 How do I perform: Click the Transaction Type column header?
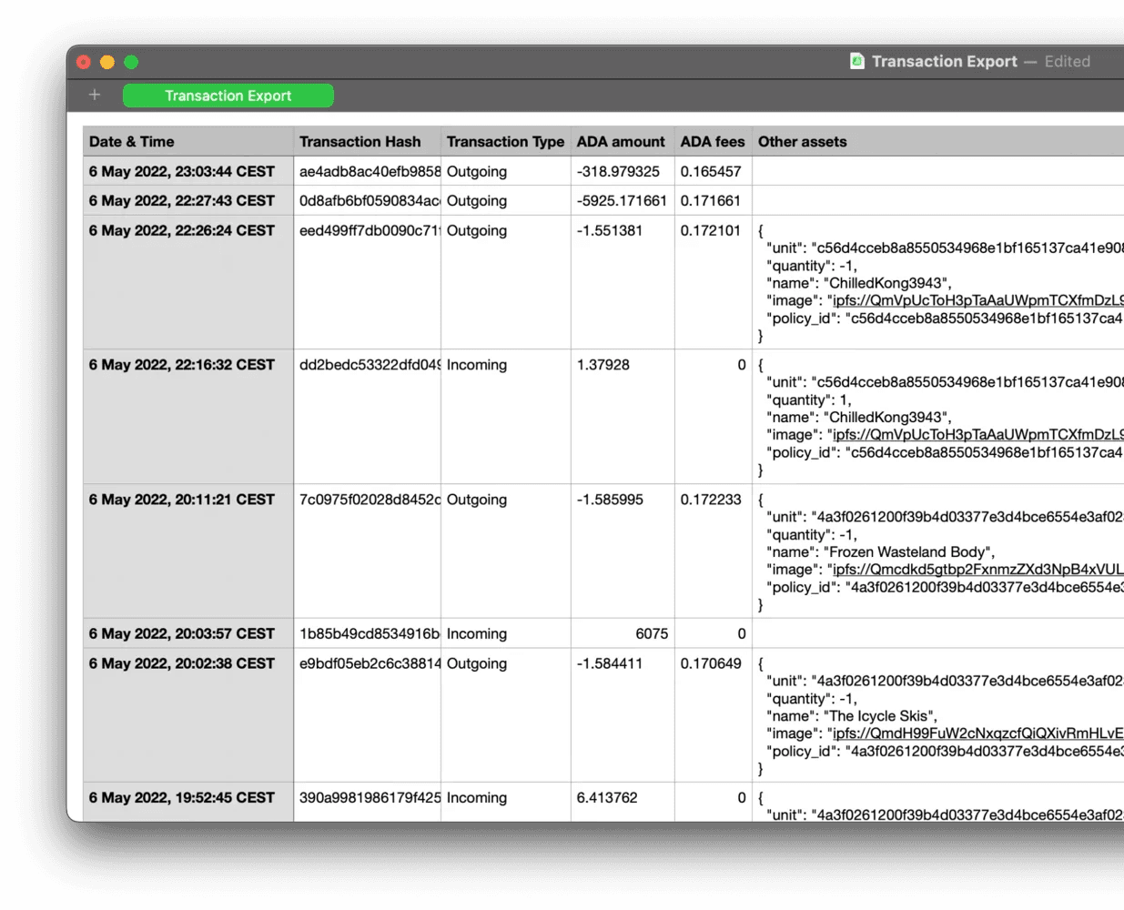[506, 142]
